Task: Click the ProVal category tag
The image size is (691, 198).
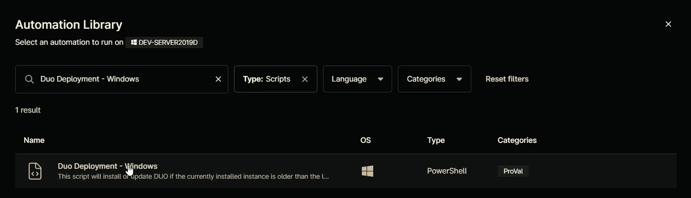Action: [513, 171]
